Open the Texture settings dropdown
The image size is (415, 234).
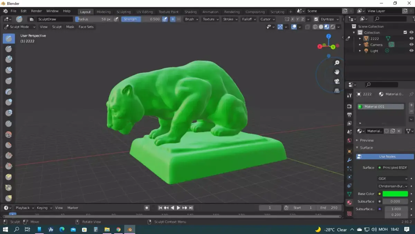[x=211, y=19]
